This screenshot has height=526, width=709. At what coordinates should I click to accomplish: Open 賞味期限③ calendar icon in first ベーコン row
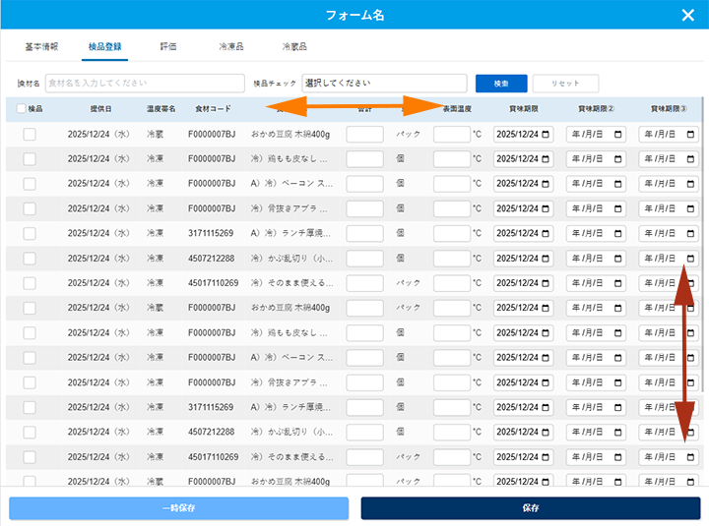click(x=690, y=184)
